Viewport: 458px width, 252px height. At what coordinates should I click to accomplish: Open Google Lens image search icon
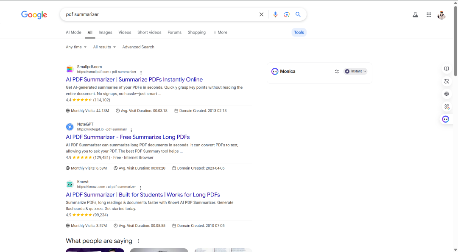point(287,14)
